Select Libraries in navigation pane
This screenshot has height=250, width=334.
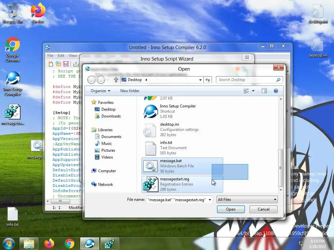tap(102, 130)
